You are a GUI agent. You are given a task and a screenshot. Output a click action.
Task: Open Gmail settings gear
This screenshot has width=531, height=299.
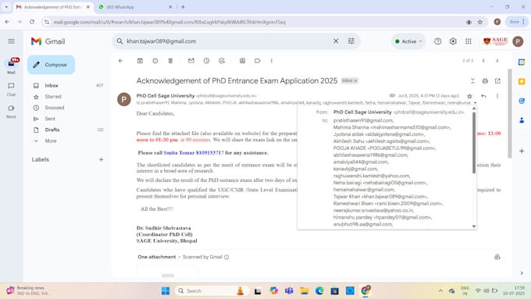453,41
